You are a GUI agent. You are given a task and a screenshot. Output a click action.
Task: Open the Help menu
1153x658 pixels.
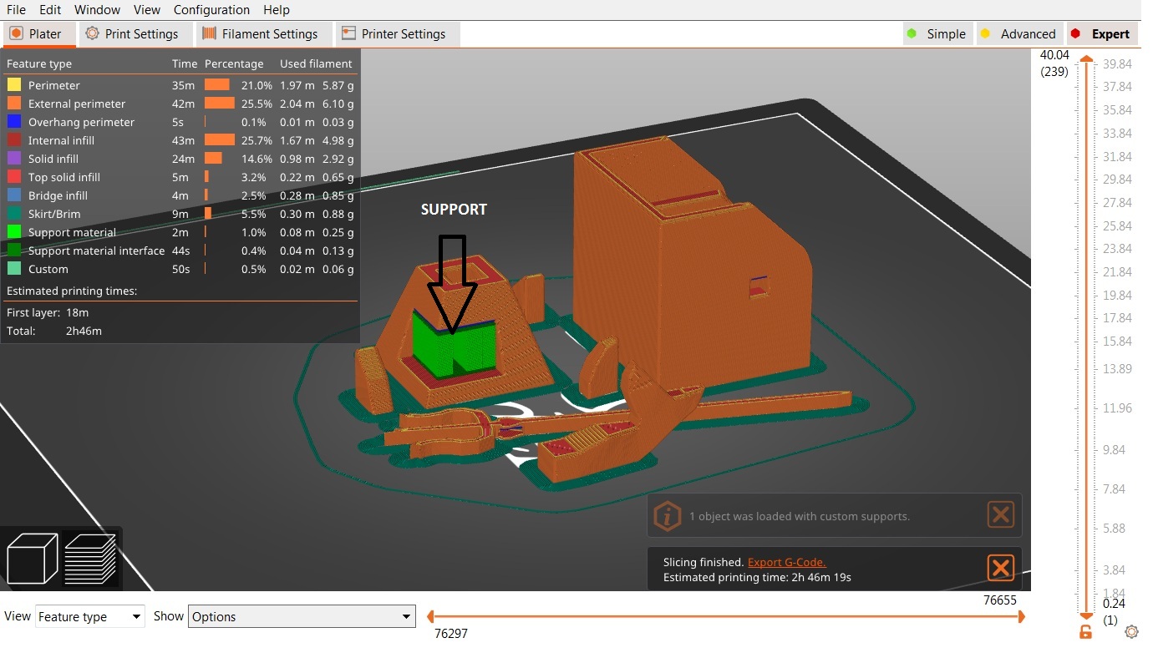(277, 10)
